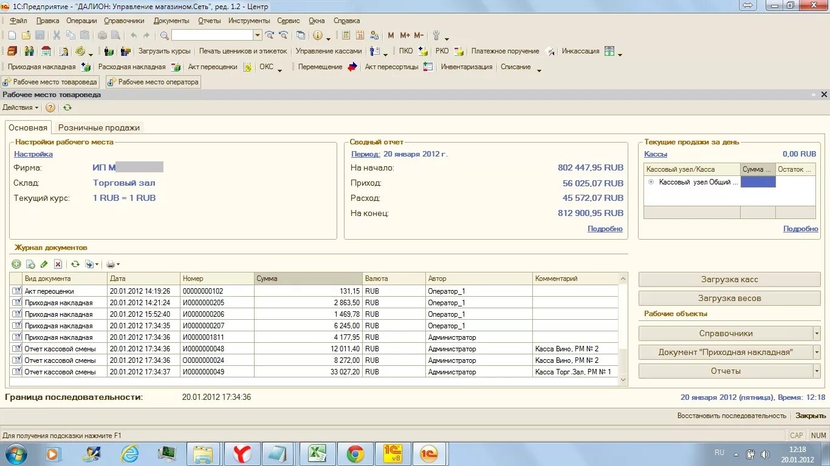Click the M+ memory add button
Viewport: 830px width, 466px height.
(405, 35)
